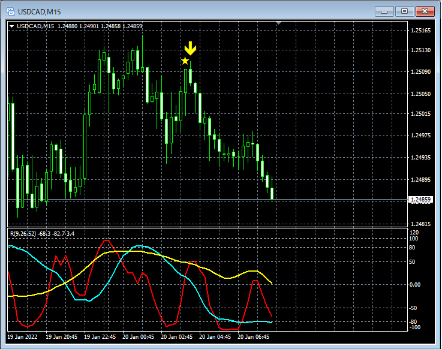Select the yellow indicator line at its last point
442x349 pixels.
(272, 283)
